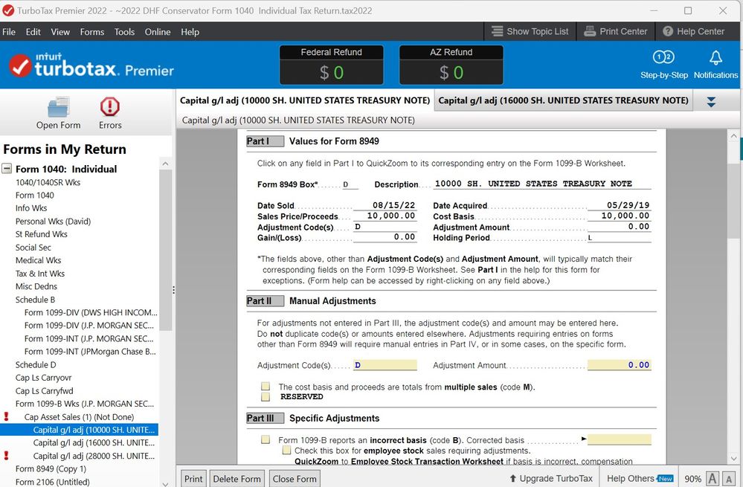The image size is (743, 487).
Task: Click the Upgrade TurboTax arrow link
Action: coord(550,479)
